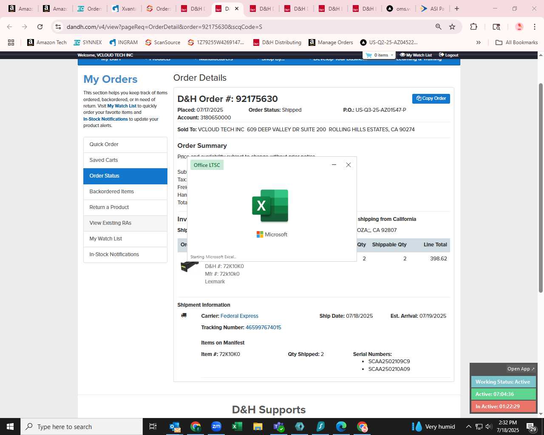544x435 pixels.
Task: Open notification center icon
Action: coord(531,427)
